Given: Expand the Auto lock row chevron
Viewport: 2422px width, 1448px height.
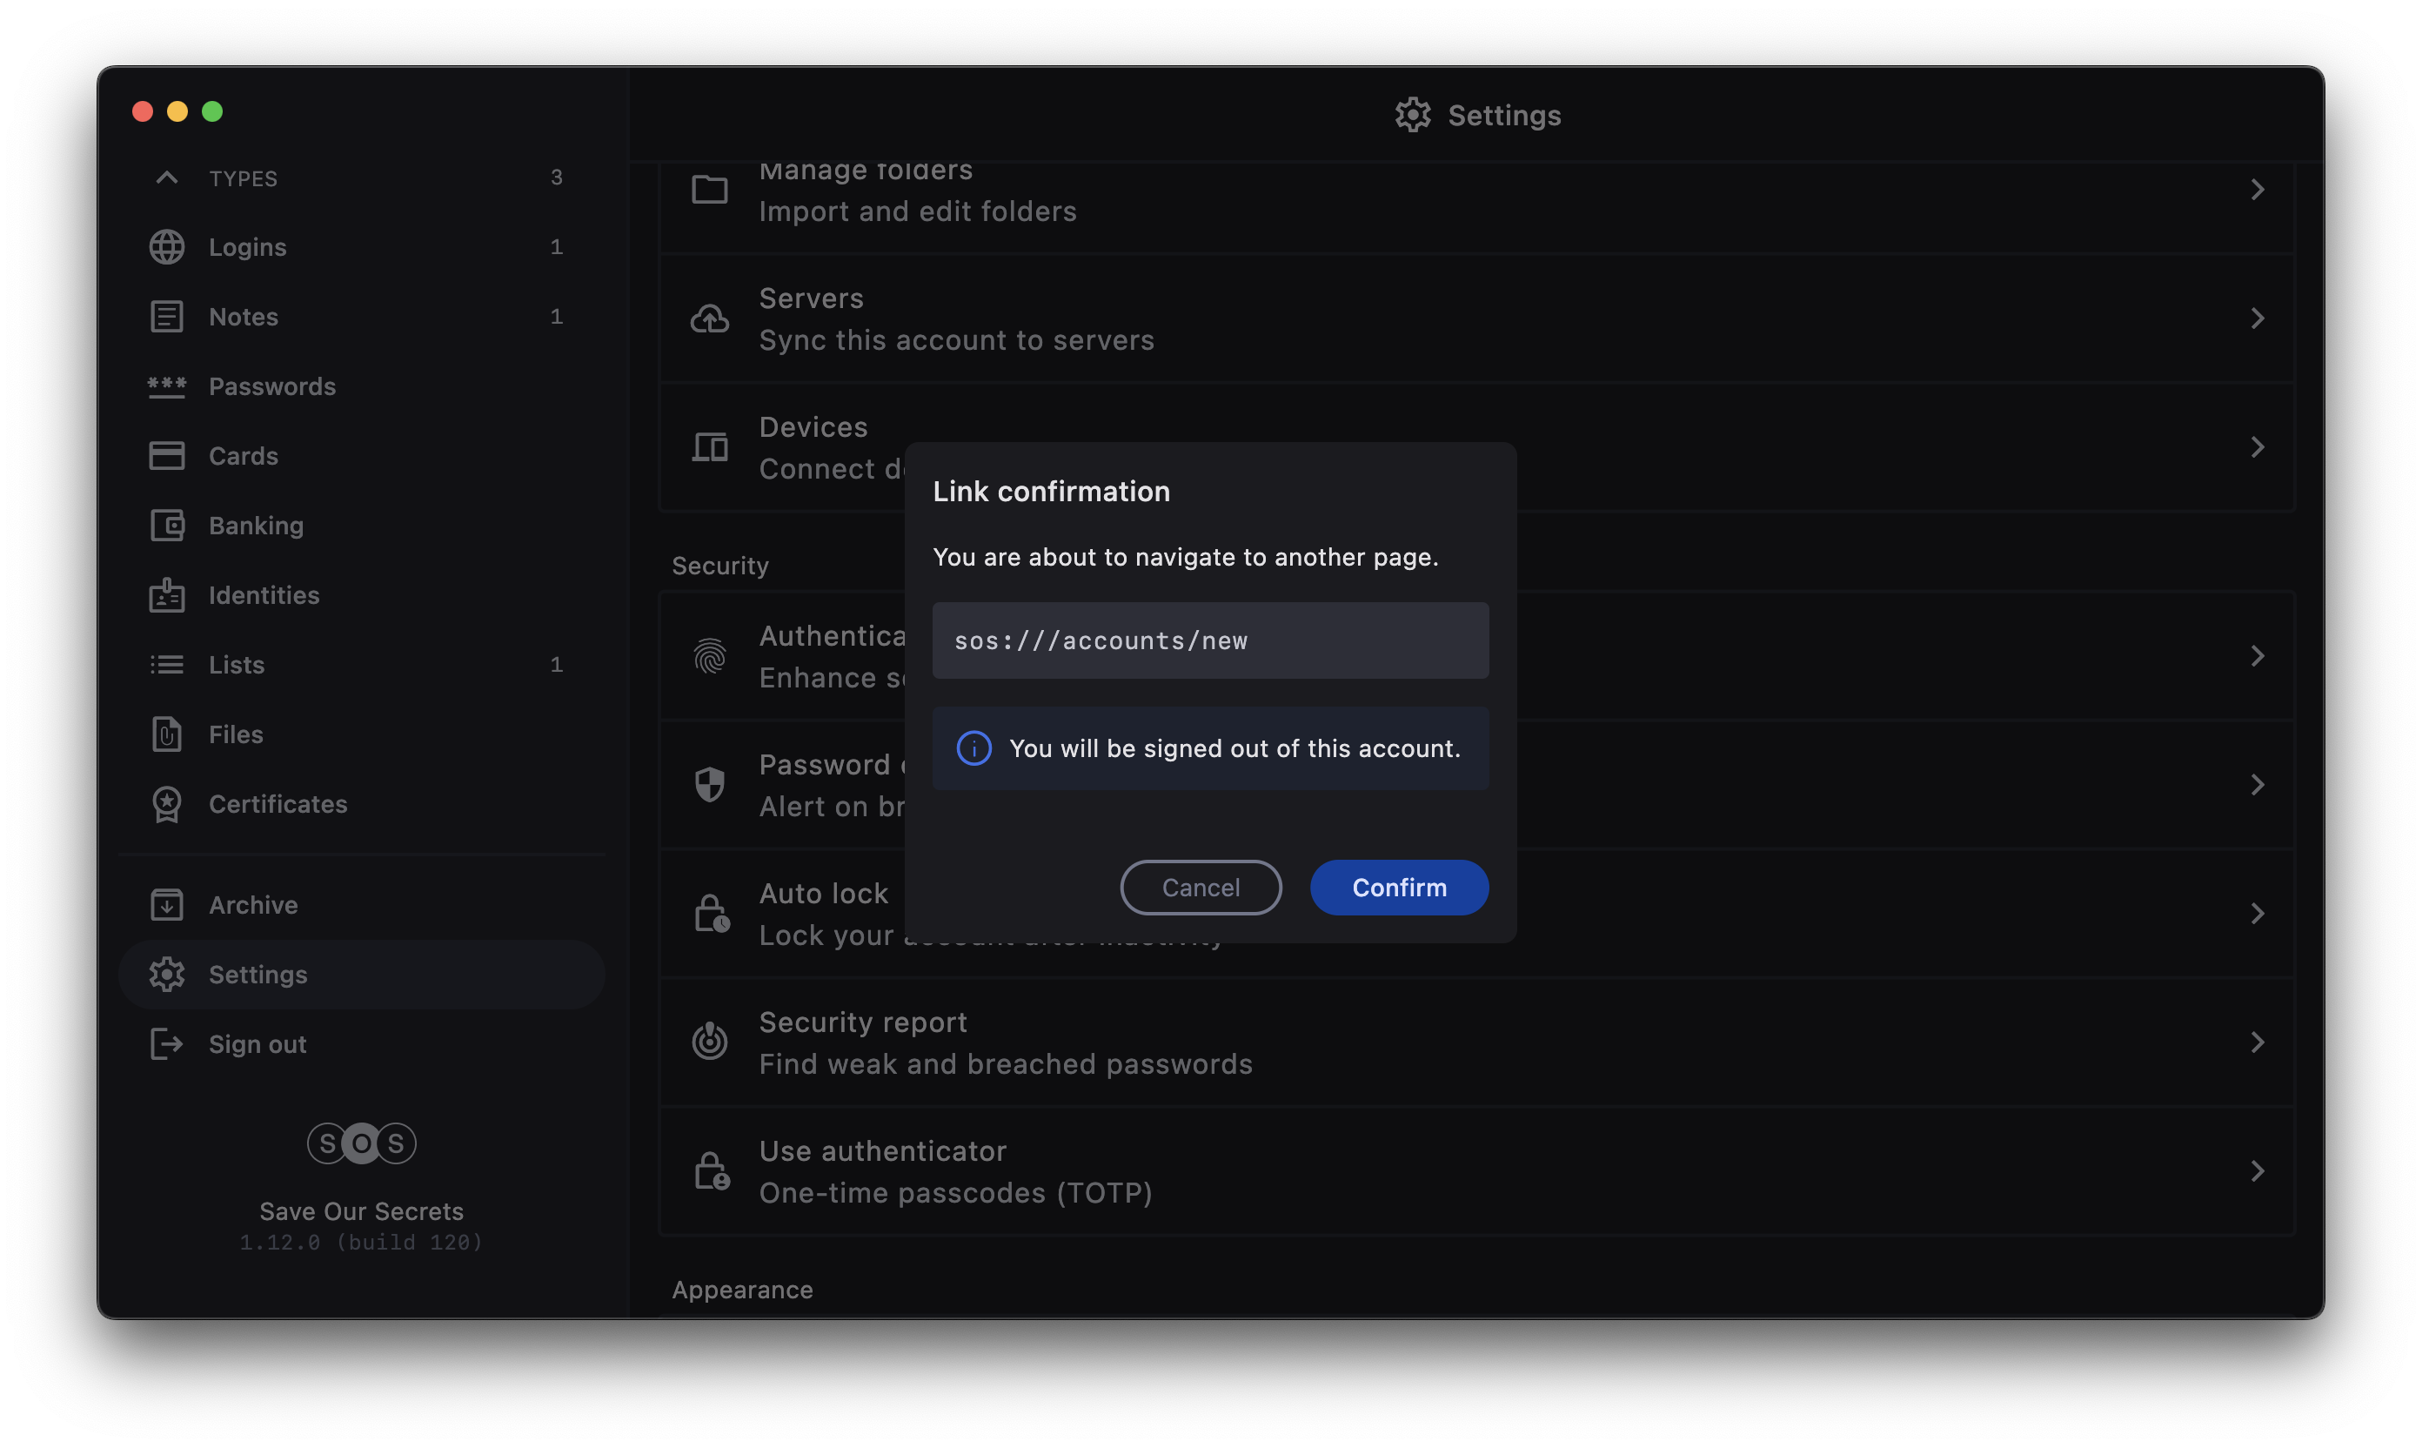Looking at the screenshot, I should (2258, 914).
